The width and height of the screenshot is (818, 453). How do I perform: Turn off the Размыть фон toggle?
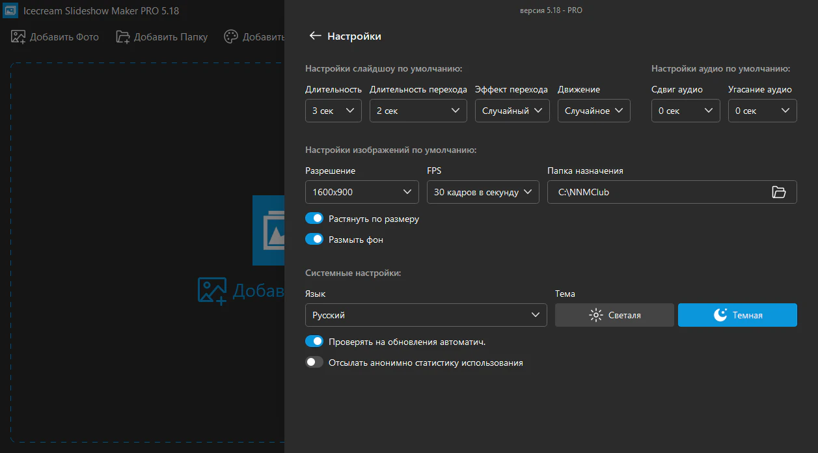click(314, 240)
